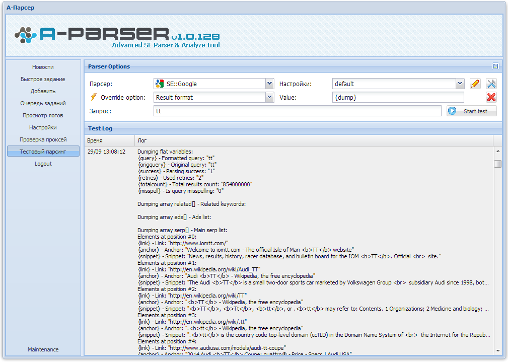Open Проверка проксей
Viewport: 508px width, 362px height.
[43, 139]
